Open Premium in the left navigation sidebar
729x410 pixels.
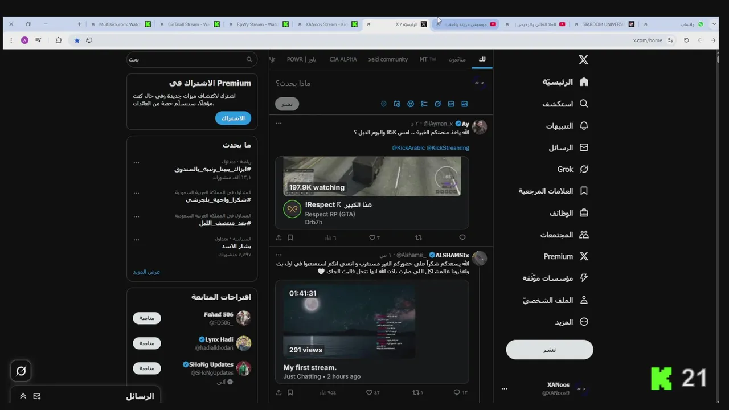click(566, 256)
